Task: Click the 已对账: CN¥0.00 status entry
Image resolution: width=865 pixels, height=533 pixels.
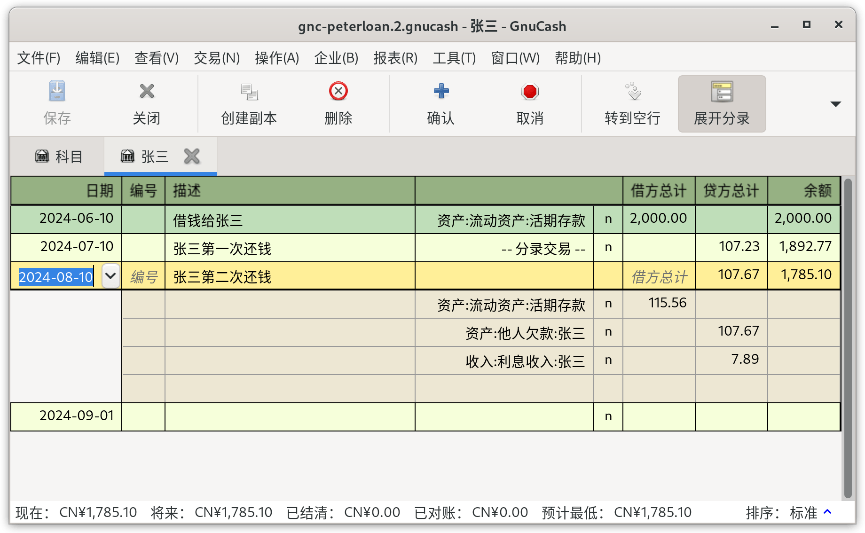Action: point(471,512)
